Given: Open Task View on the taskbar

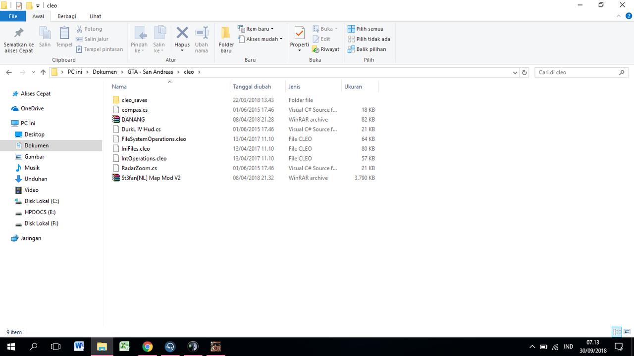Looking at the screenshot, I should point(56,347).
